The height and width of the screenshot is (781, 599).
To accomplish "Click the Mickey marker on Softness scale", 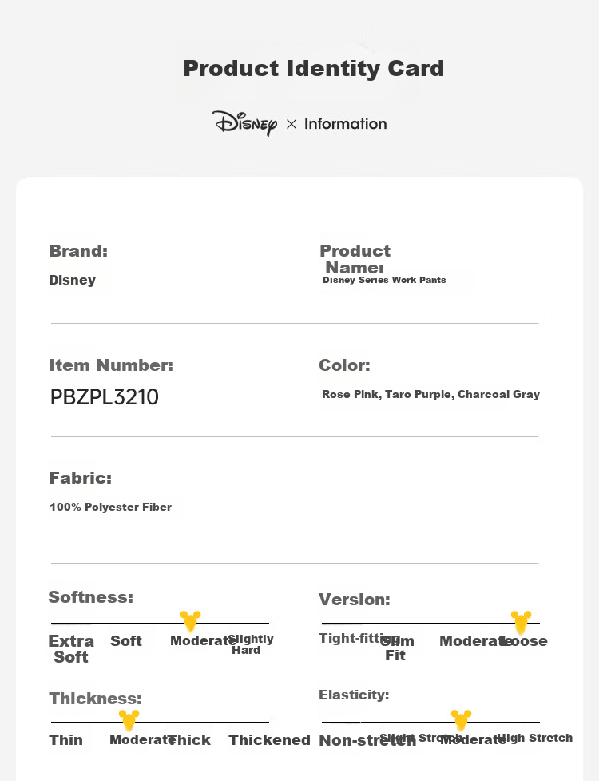I will pyautogui.click(x=190, y=621).
